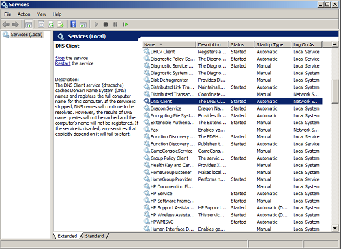This screenshot has width=341, height=249.
Task: Click the Forward arrow toolbar icon
Action: click(16, 24)
